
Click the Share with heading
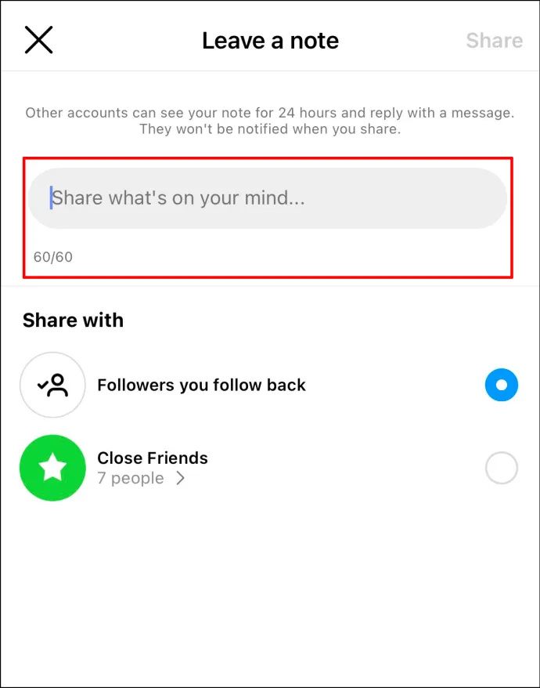coord(74,320)
